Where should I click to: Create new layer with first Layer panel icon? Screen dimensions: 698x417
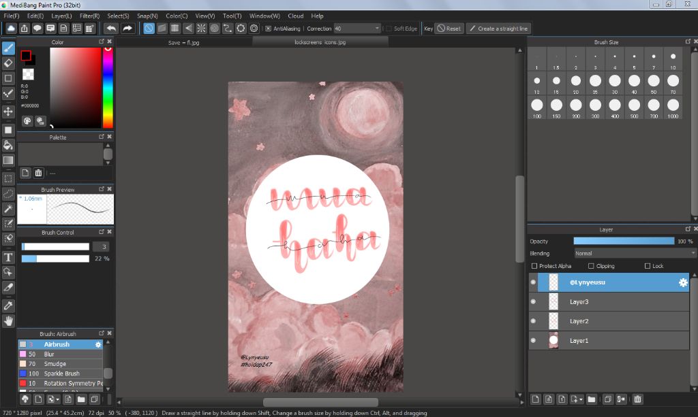point(536,399)
